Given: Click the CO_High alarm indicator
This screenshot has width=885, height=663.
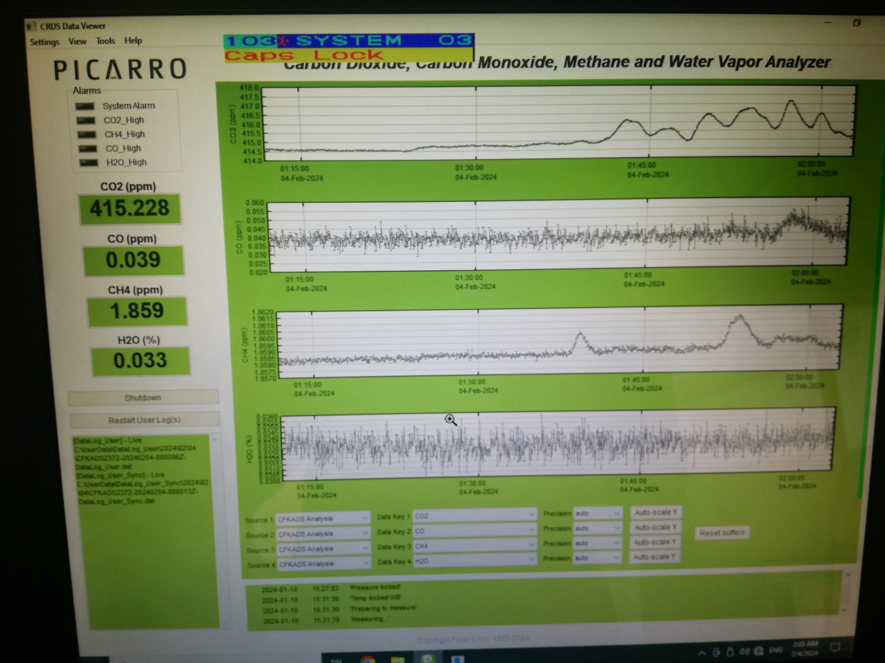Looking at the screenshot, I should [x=88, y=149].
